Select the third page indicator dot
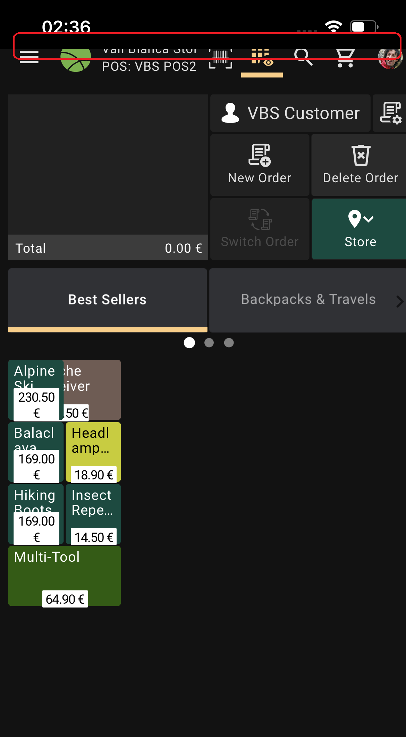Image resolution: width=406 pixels, height=737 pixels. [229, 343]
